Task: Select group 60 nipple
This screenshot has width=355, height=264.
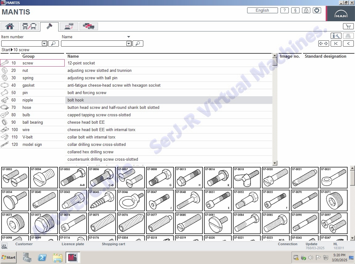Action: tap(32, 100)
